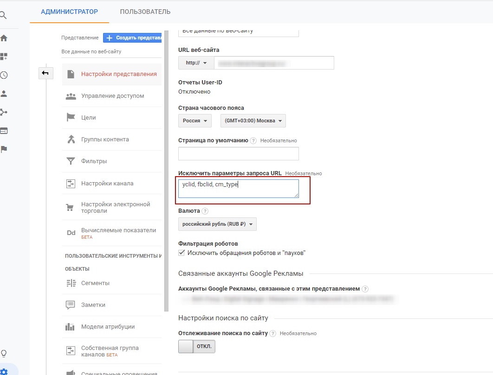Open Вычисляемые показатели link
The height and width of the screenshot is (375, 493).
click(x=118, y=230)
